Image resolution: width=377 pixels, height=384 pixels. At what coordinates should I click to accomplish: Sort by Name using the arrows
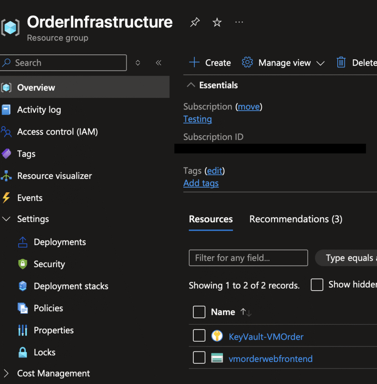click(246, 312)
